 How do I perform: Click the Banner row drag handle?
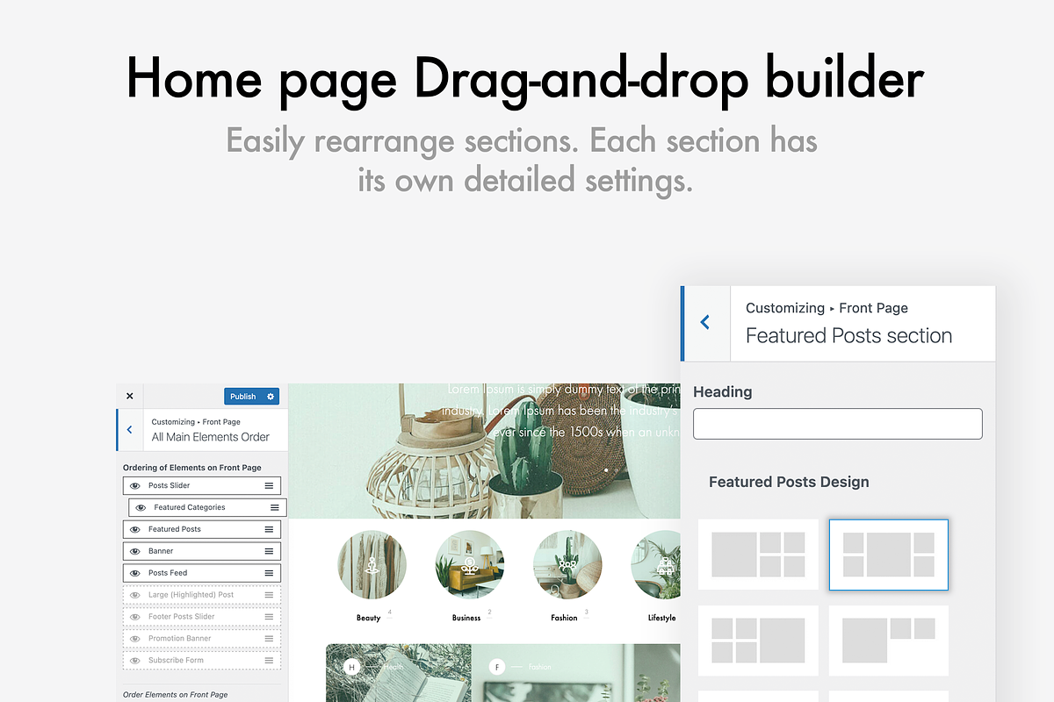click(269, 551)
